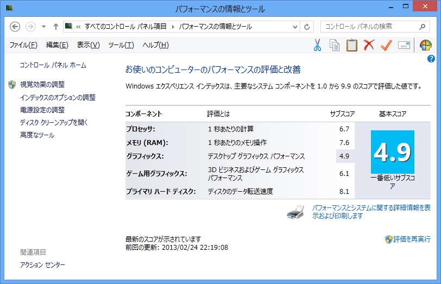Click the page heading お使いのコンピューターのパフォーマンスの評価と改善

click(213, 70)
